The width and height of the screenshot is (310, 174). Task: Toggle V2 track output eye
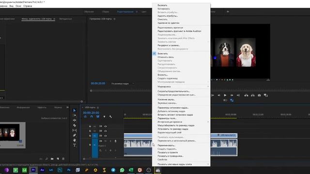coord(106,131)
